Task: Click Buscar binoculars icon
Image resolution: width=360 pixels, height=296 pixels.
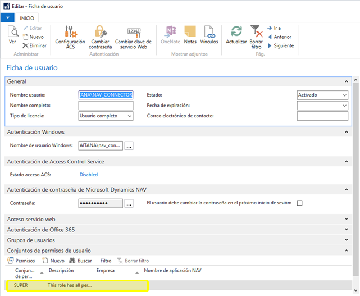Action: (x=72, y=261)
